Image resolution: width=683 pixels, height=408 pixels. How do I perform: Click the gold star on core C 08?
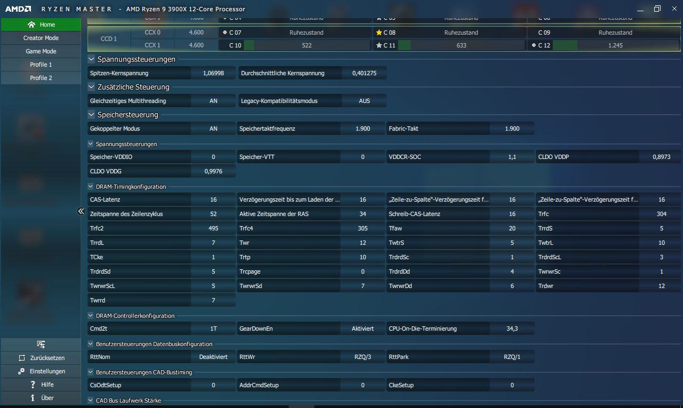tap(379, 33)
